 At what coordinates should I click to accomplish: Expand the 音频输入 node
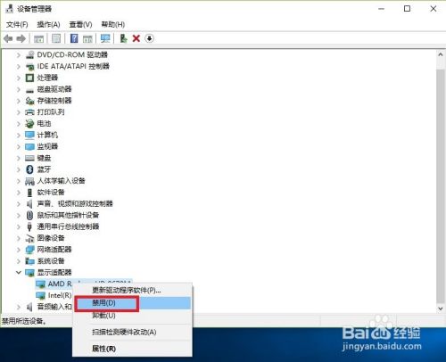coord(19,307)
